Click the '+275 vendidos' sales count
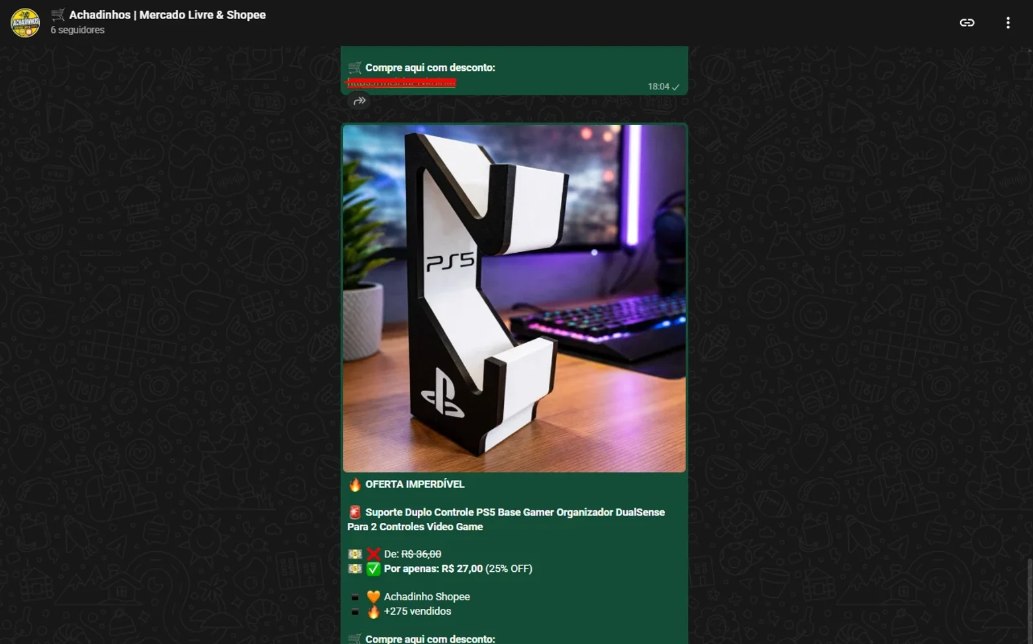The height and width of the screenshot is (644, 1033). point(417,611)
